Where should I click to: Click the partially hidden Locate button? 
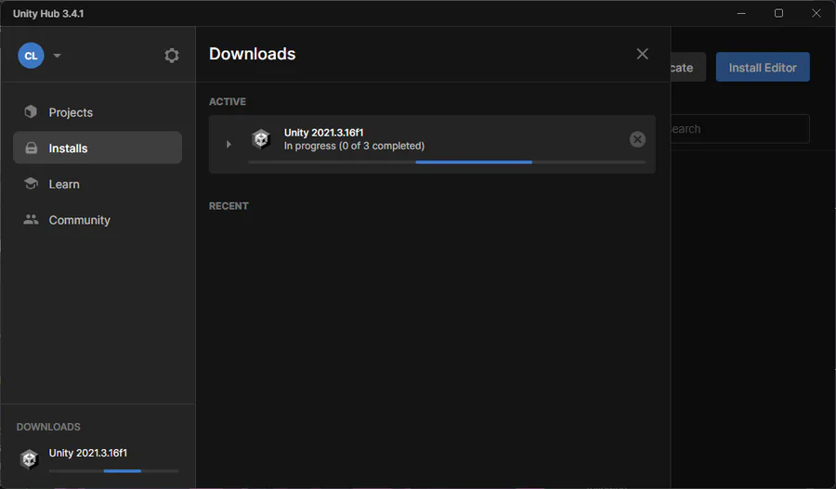[x=687, y=67]
